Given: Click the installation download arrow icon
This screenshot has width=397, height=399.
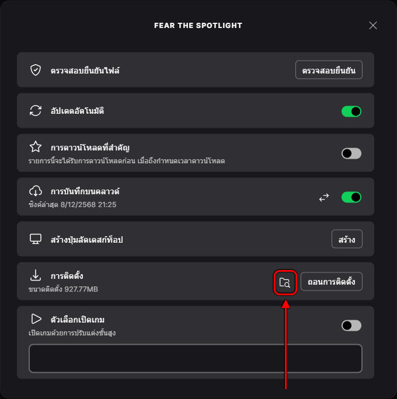Looking at the screenshot, I should (36, 275).
